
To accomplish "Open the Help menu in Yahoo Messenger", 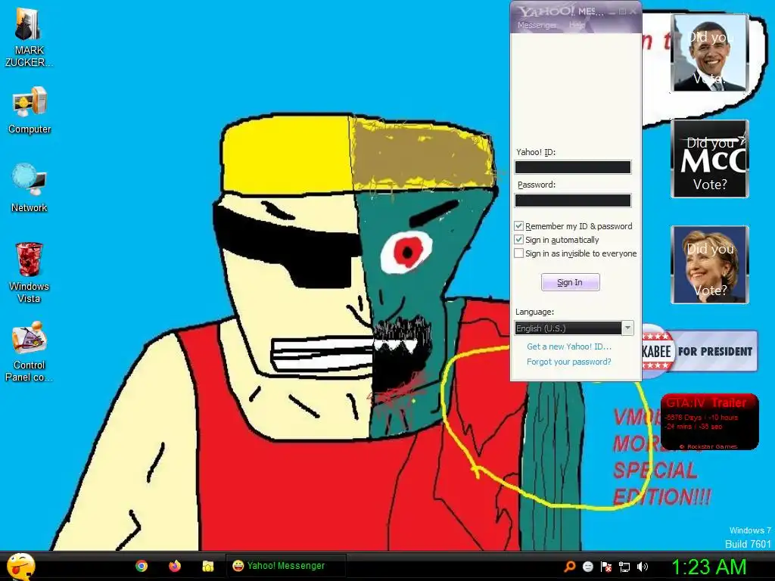I will (577, 25).
